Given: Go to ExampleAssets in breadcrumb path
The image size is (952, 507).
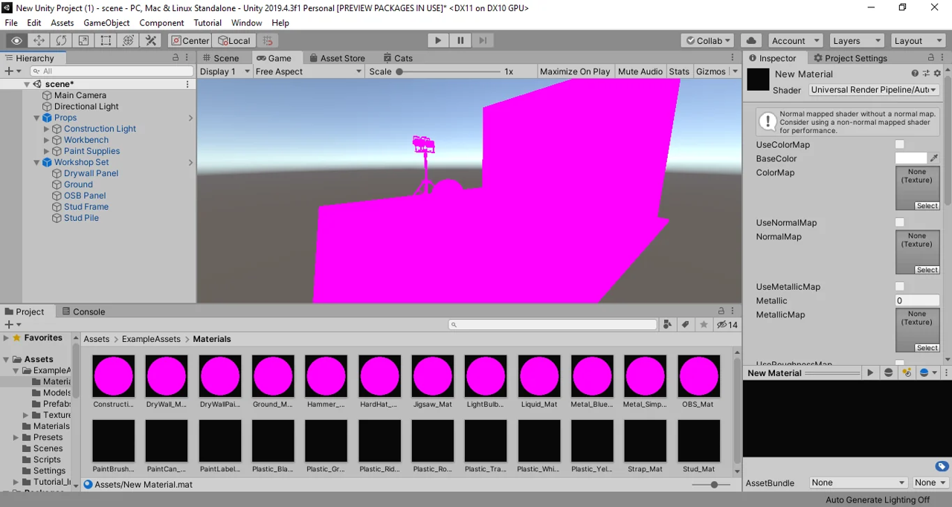Looking at the screenshot, I should [x=151, y=339].
